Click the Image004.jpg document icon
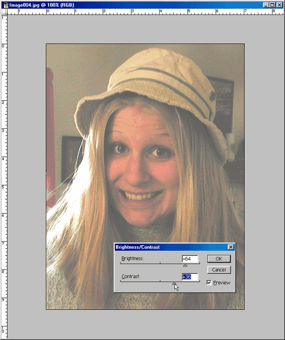Viewport: 285px width, 340px height. pos(5,5)
